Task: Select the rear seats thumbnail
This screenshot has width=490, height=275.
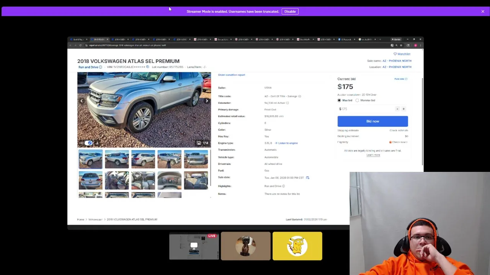Action: point(196,180)
